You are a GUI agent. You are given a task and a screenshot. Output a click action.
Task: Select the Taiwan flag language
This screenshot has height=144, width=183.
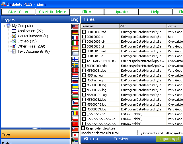[x=75, y=129]
